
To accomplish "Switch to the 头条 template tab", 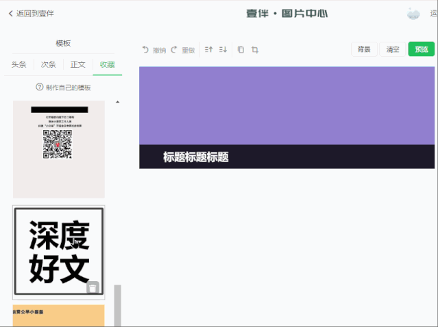I will [19, 65].
